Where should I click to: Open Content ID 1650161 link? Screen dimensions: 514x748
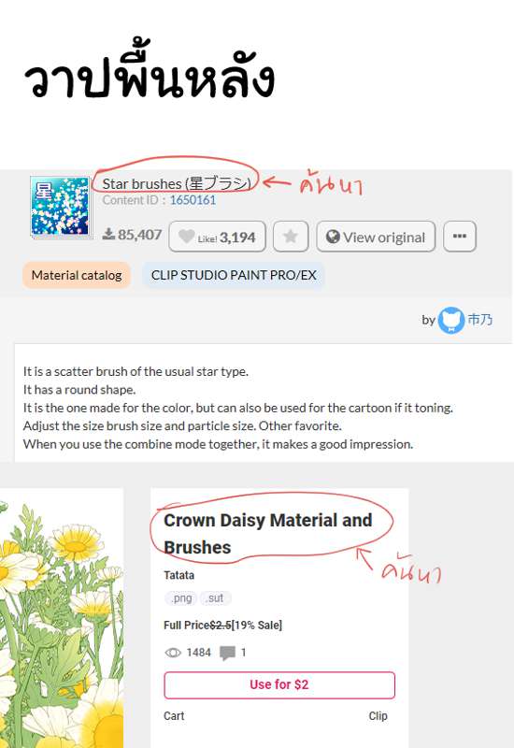click(193, 200)
